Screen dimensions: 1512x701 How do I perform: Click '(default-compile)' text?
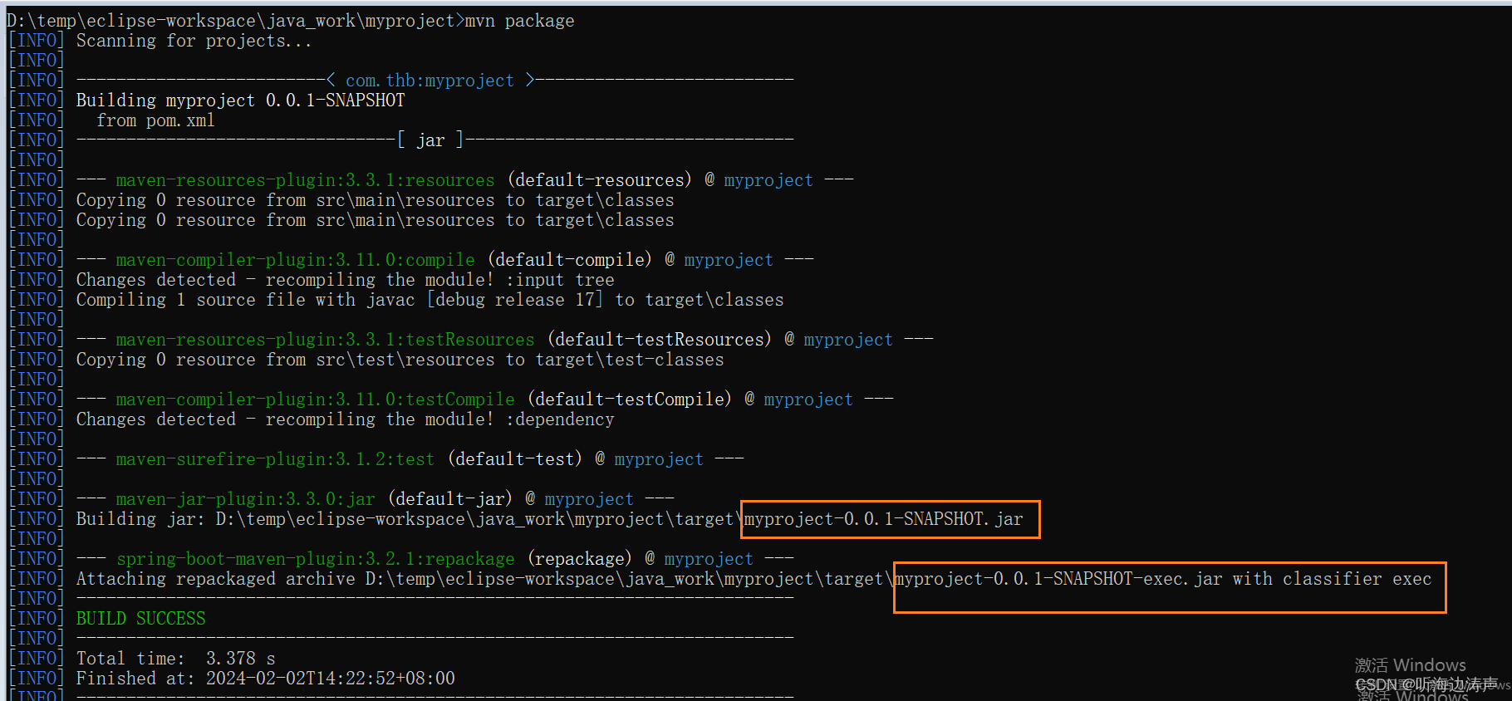[570, 260]
